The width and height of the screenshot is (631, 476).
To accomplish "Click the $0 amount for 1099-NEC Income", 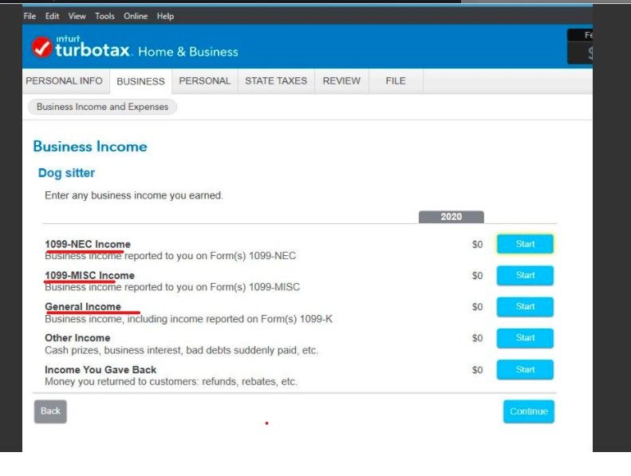I will [x=477, y=245].
